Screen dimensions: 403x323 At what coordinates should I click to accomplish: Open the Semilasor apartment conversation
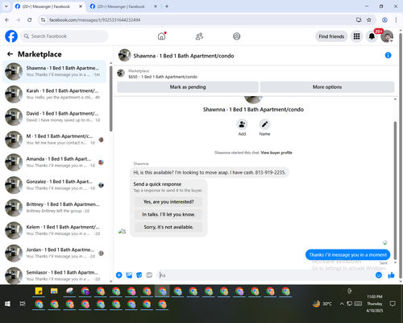click(x=54, y=275)
